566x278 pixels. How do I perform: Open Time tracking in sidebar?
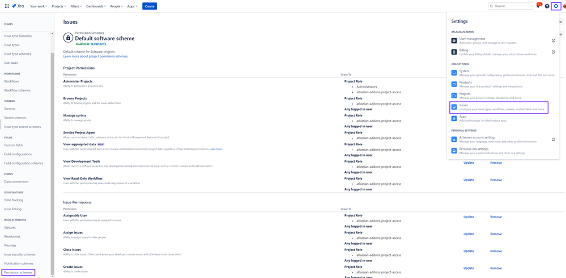click(12, 200)
